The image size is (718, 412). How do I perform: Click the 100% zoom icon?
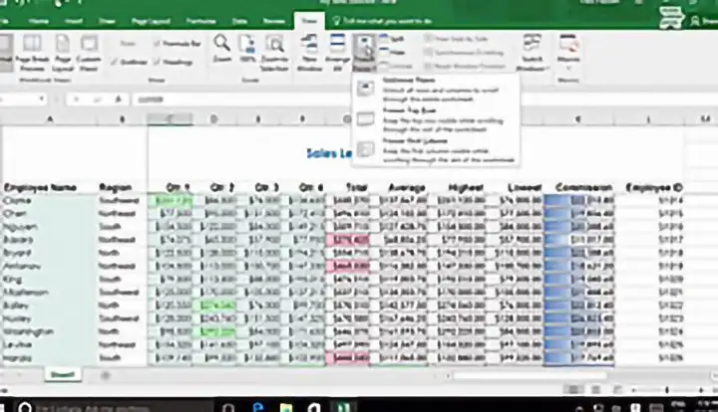246,48
